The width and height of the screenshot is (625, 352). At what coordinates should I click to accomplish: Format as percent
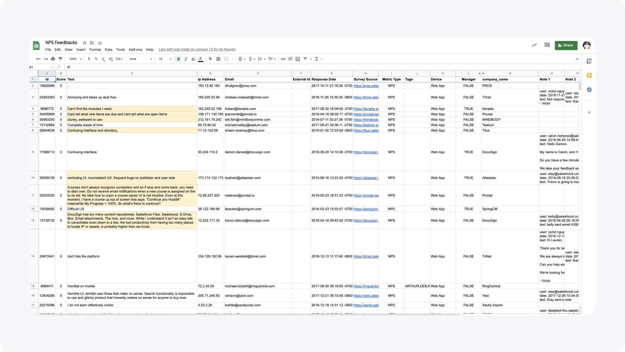96,59
